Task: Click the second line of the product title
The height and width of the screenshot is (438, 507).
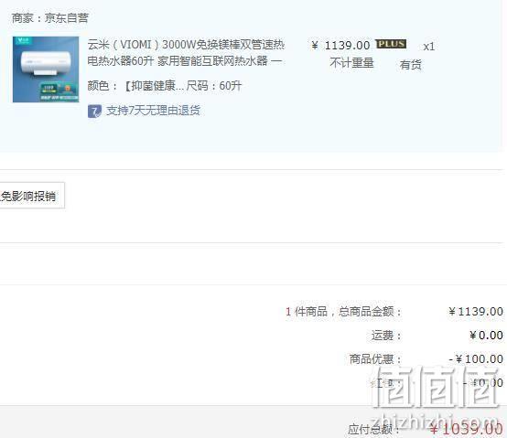Action: 185,60
